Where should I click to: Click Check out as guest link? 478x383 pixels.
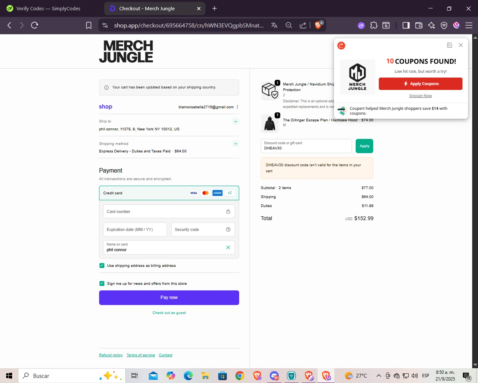click(169, 313)
